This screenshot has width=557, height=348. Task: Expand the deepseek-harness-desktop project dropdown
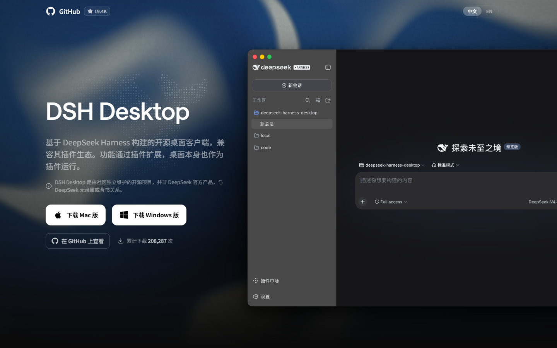(392, 165)
